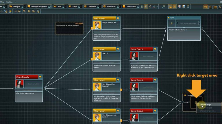Click the connection routing icon in the toolbar
Viewport: 222px width, 124px height.
pyautogui.click(x=150, y=7)
